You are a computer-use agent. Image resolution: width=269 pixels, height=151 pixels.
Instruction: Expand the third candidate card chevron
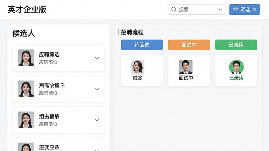97,120
